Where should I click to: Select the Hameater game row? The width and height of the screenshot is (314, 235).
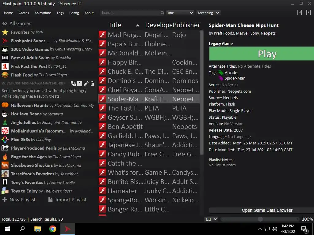149,191
